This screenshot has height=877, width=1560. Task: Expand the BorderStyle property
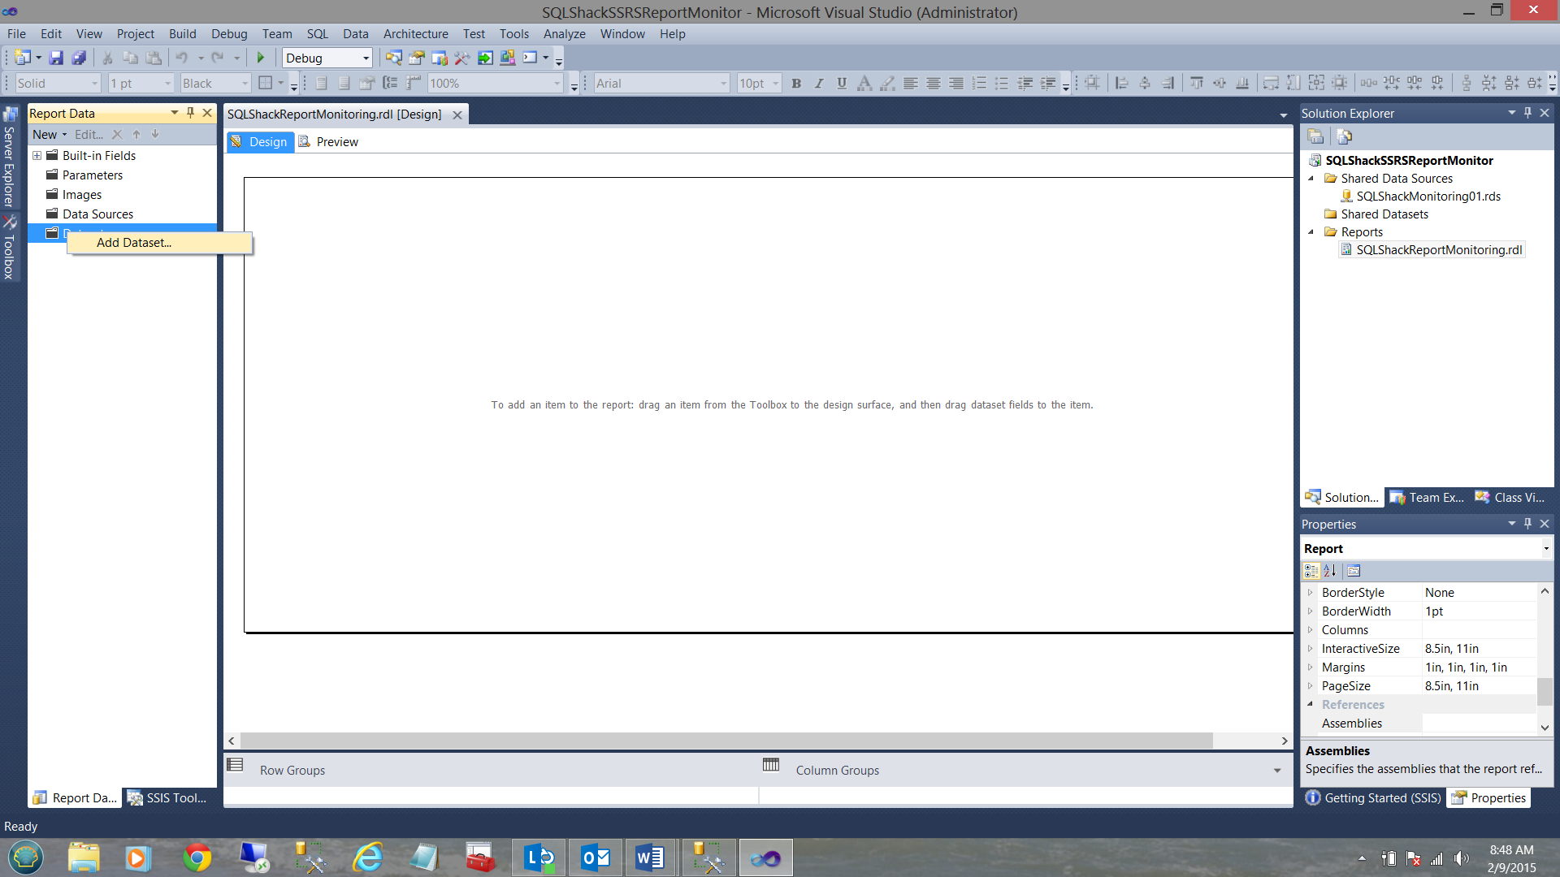tap(1310, 593)
